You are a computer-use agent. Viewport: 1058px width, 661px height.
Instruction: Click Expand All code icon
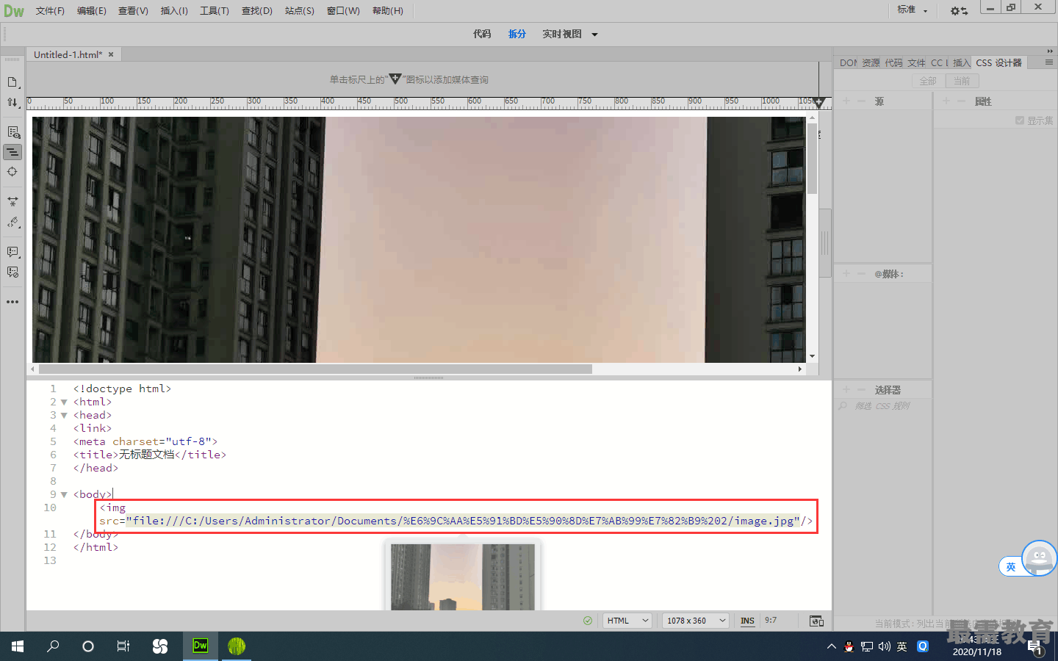12,201
